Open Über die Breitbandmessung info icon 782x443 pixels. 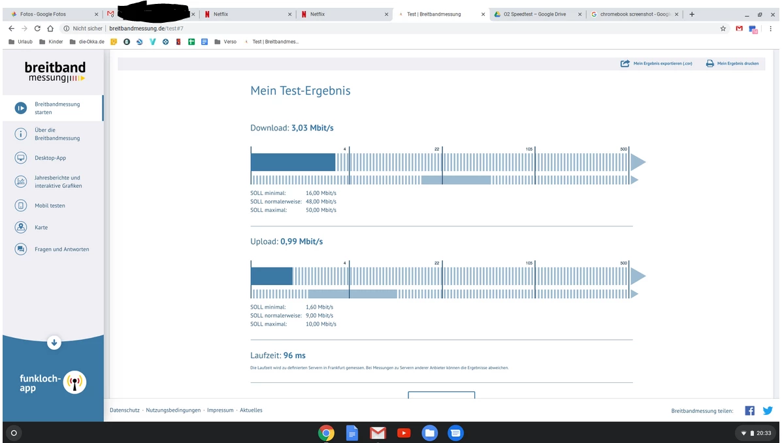tap(20, 134)
